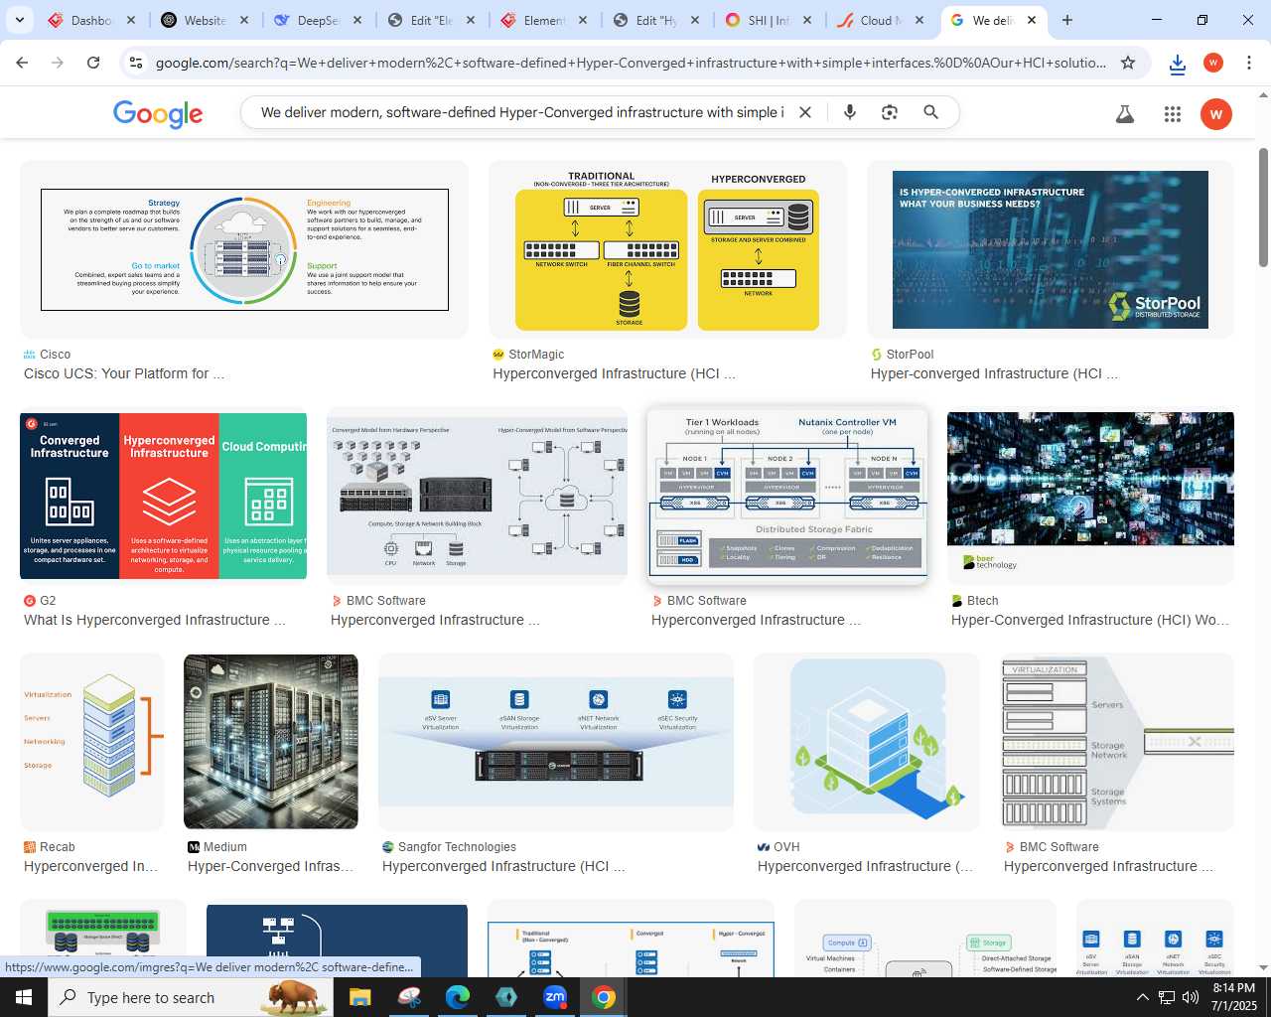This screenshot has height=1017, width=1271.
Task: Close the current We deliver tab
Action: 1032,20
